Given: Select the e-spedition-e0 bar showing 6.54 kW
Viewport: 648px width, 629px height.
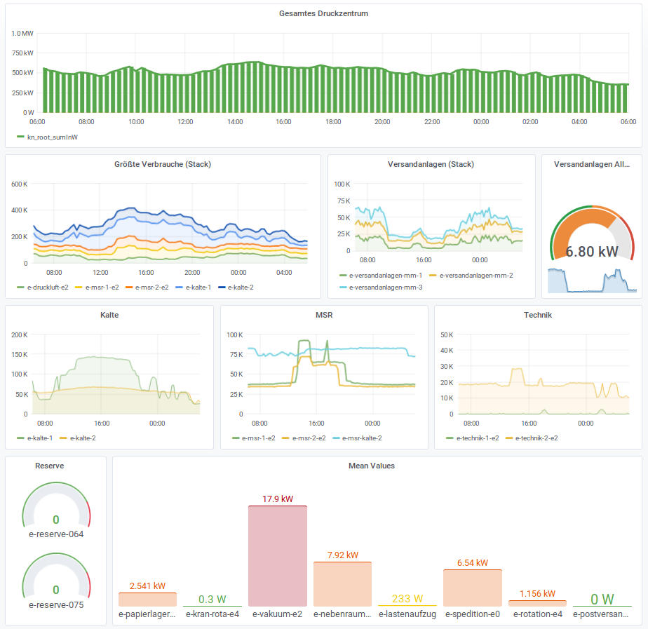Looking at the screenshot, I should 472,588.
